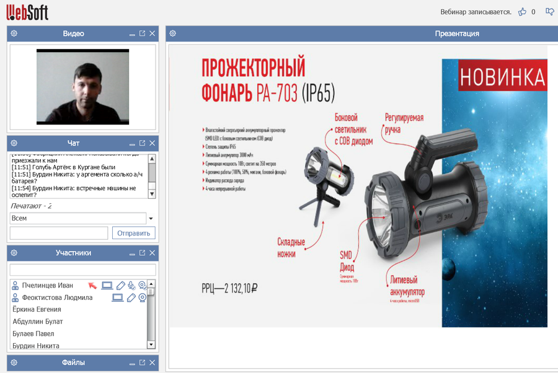The image size is (558, 373).
Task: Select participant Пчелинцев Иван name
Action: pos(47,285)
